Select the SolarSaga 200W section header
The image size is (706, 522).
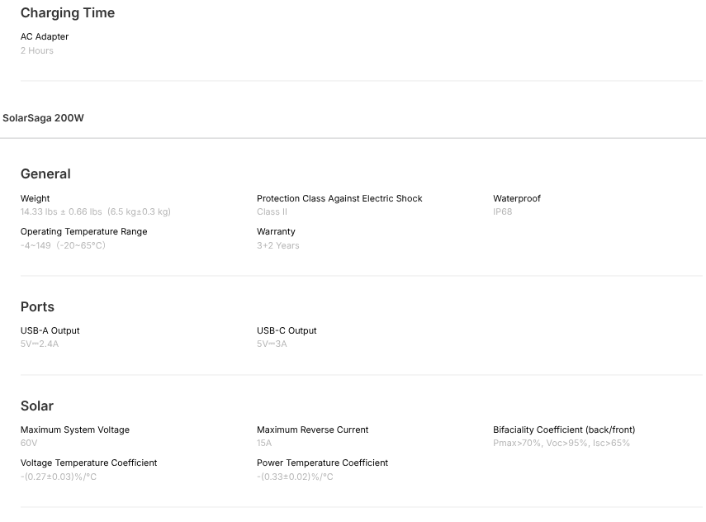pos(43,118)
